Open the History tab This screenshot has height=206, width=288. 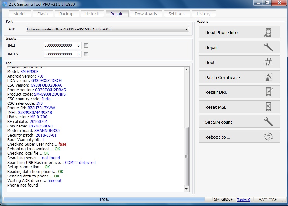tap(203, 14)
